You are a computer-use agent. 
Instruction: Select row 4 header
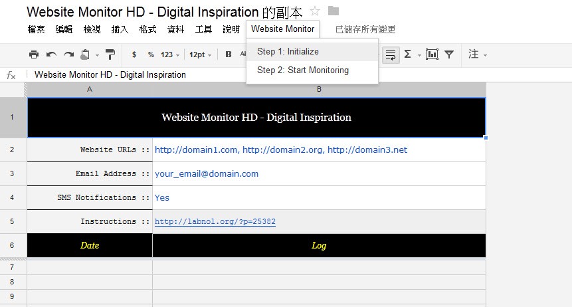[x=12, y=197]
